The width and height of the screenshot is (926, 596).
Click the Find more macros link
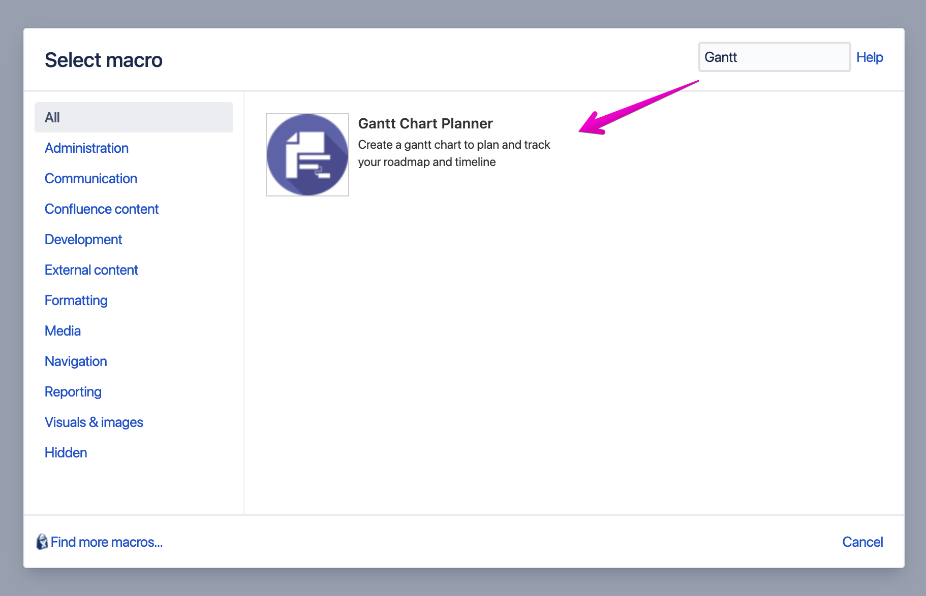(106, 542)
